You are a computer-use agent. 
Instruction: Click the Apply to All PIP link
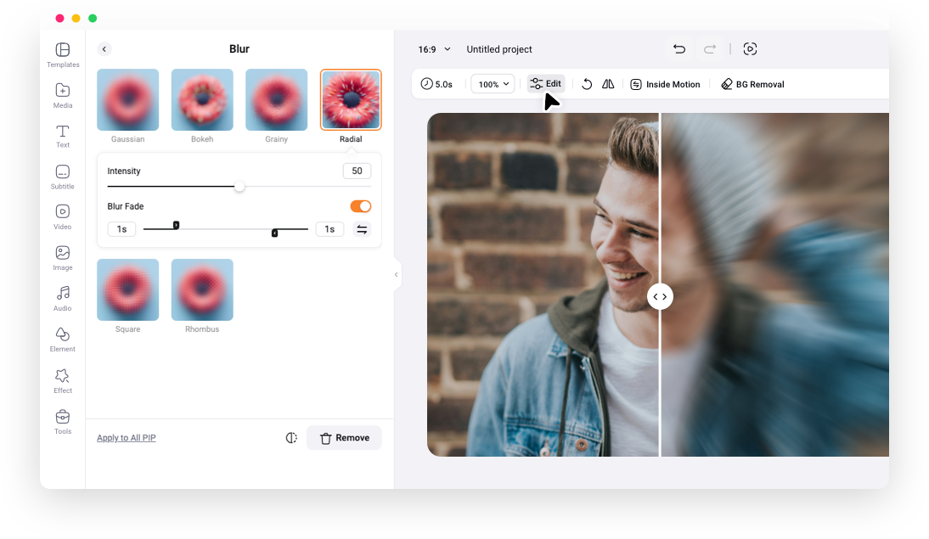click(126, 437)
